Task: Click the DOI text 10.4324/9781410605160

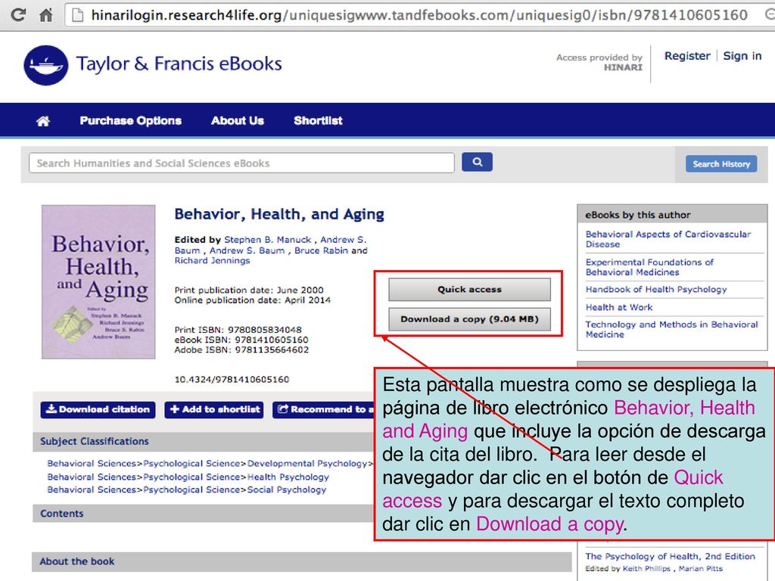Action: pos(232,380)
